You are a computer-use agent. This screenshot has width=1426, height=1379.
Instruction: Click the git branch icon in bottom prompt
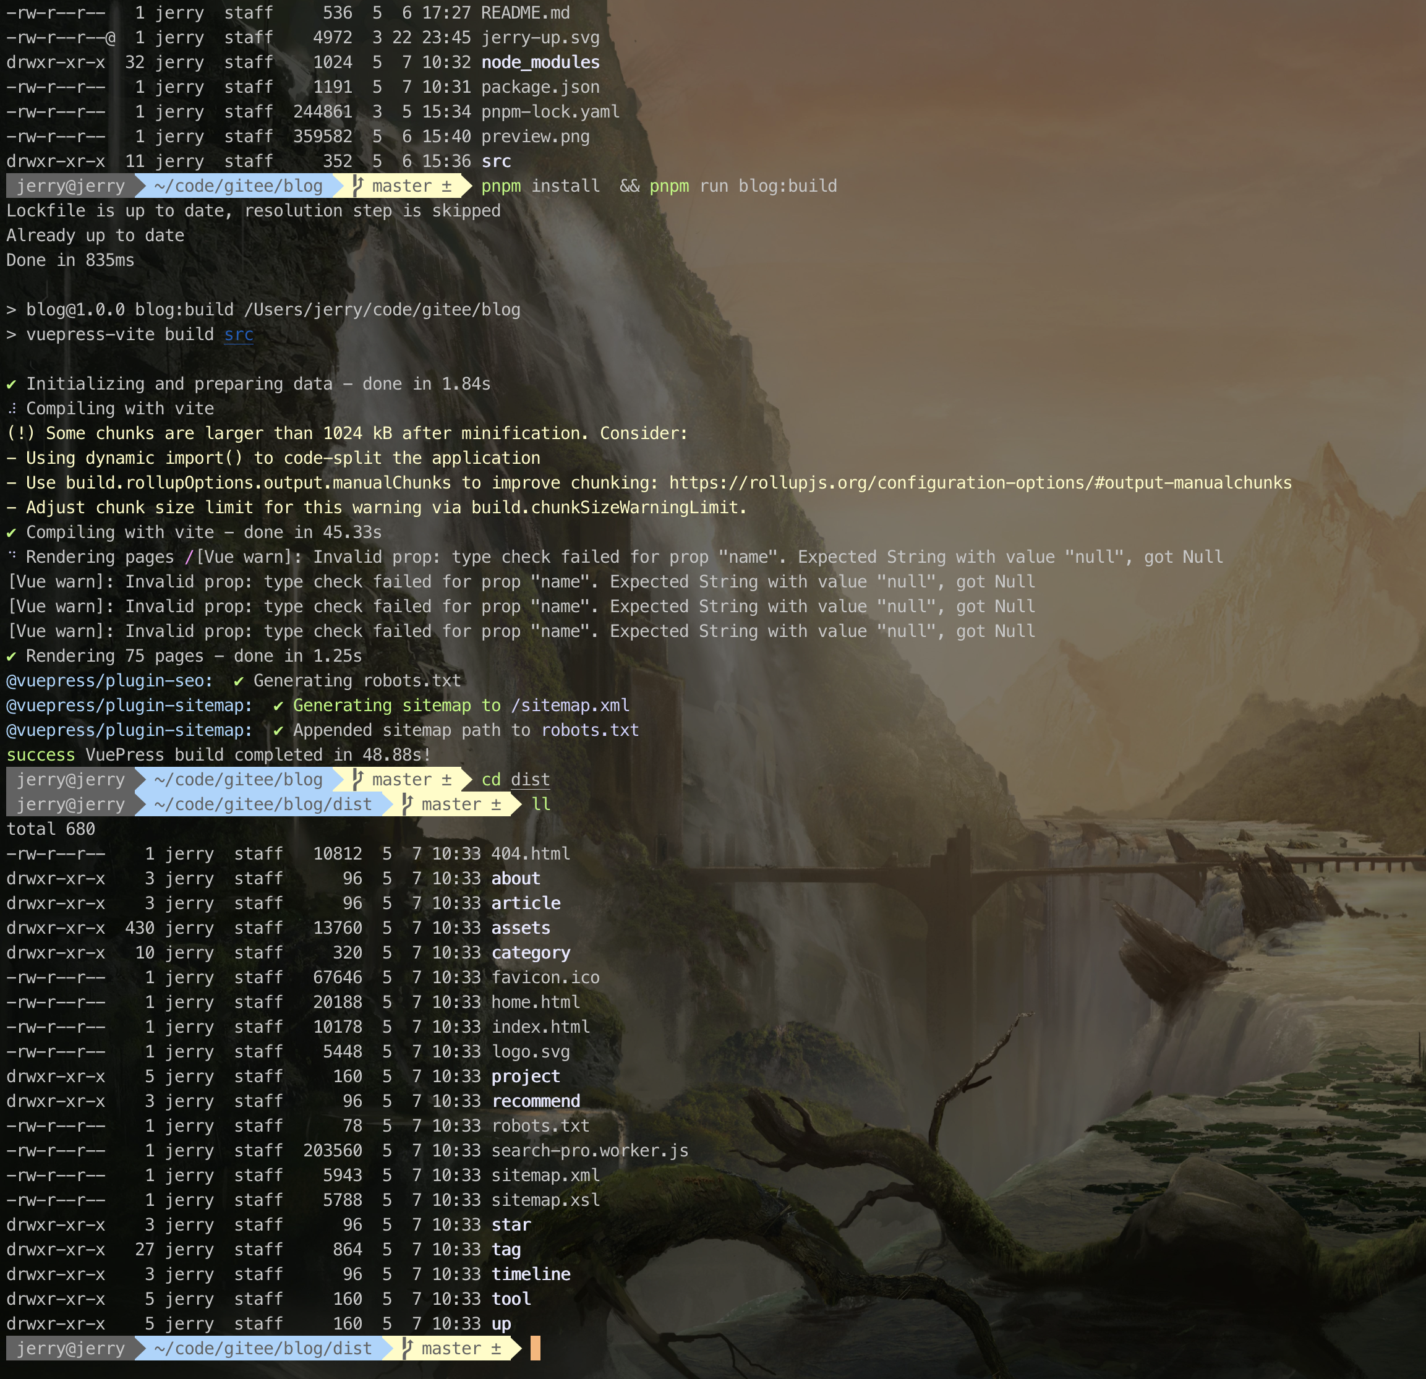(408, 1349)
